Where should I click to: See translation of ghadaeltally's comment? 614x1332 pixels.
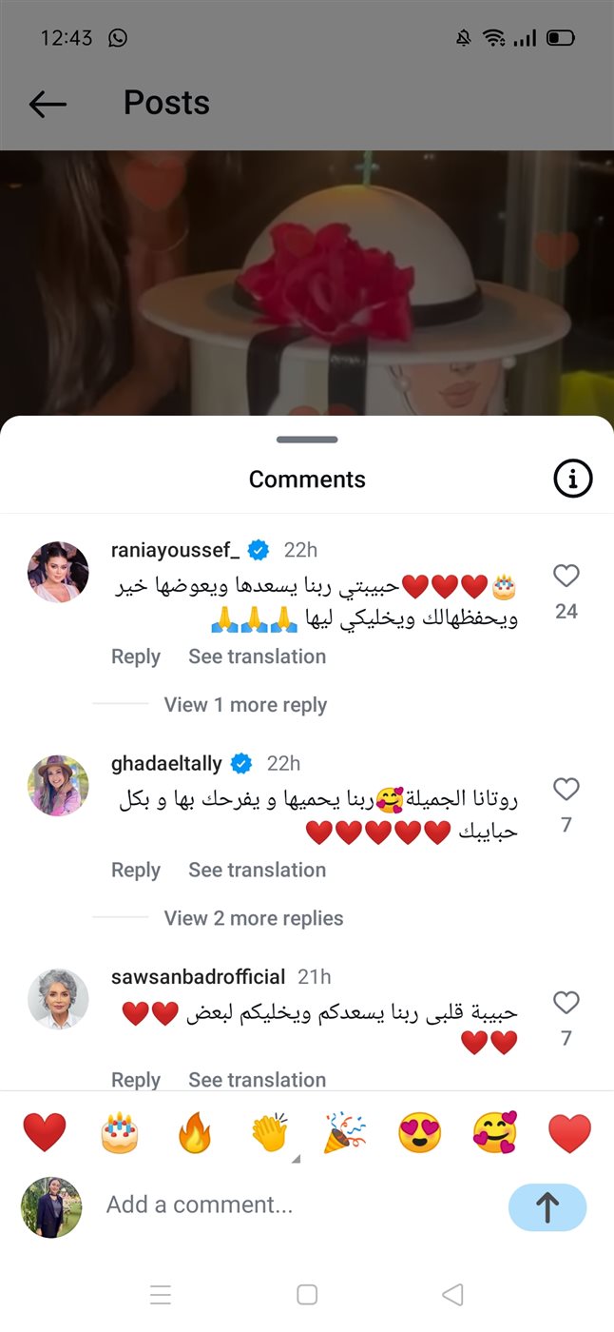tap(257, 870)
